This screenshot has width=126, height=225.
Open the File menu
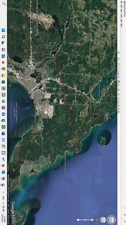[121, 2]
